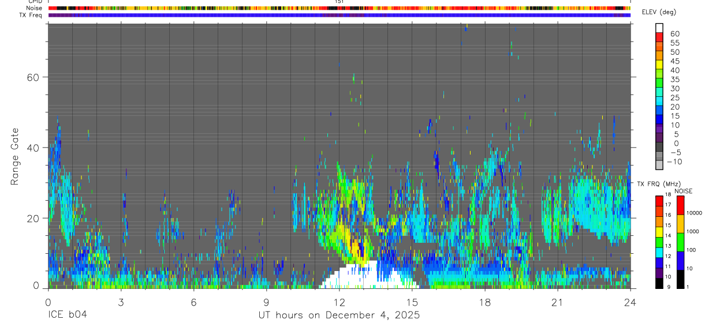Click the Range Gate axis label
The image size is (709, 327).
15,156
